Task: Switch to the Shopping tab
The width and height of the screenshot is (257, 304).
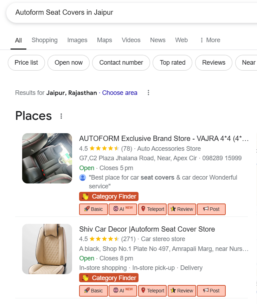Action: [x=45, y=40]
